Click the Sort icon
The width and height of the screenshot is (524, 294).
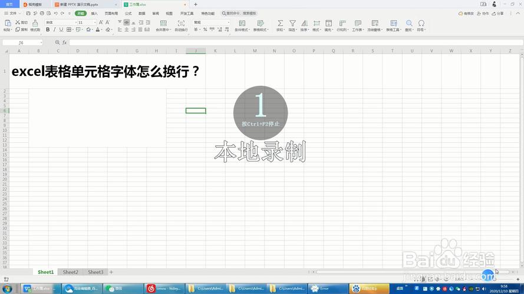coord(304,23)
